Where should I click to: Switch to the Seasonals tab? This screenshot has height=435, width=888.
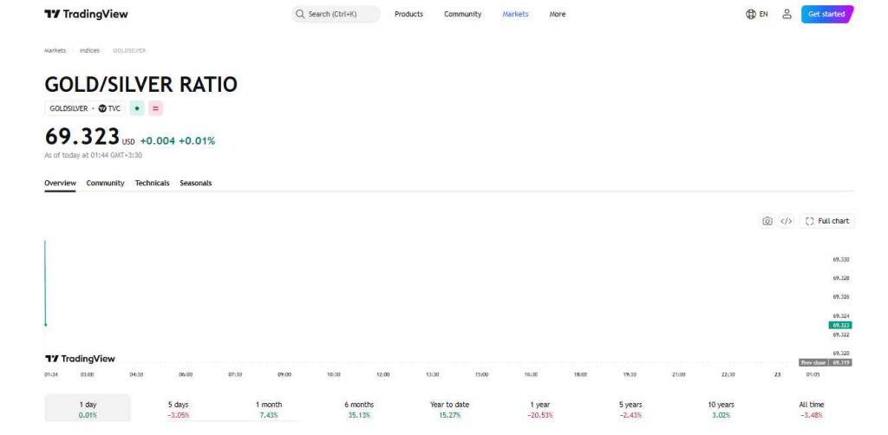pyautogui.click(x=195, y=184)
